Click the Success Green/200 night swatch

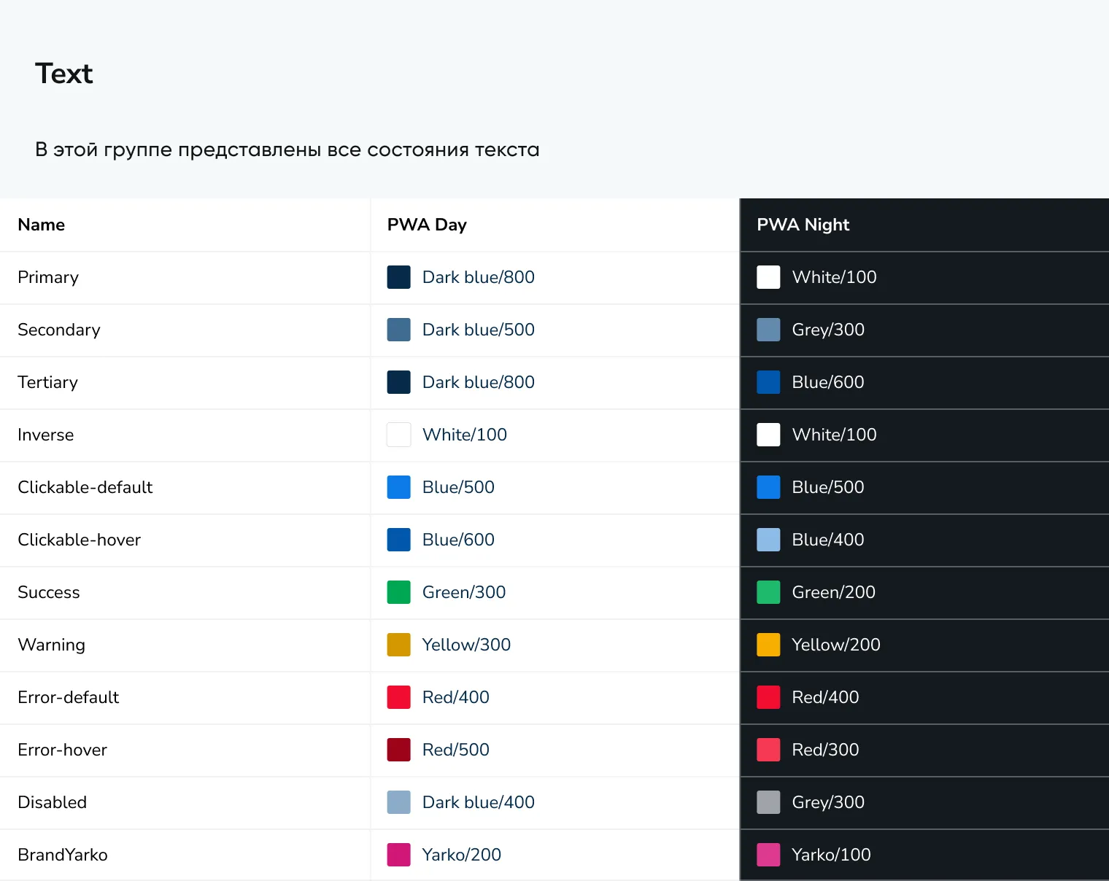tap(768, 592)
